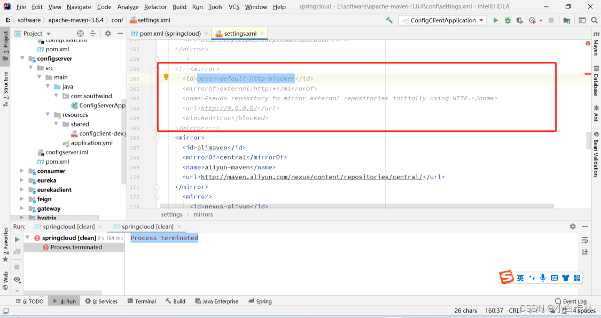Open the Java Enterprise tool window

[216, 301]
